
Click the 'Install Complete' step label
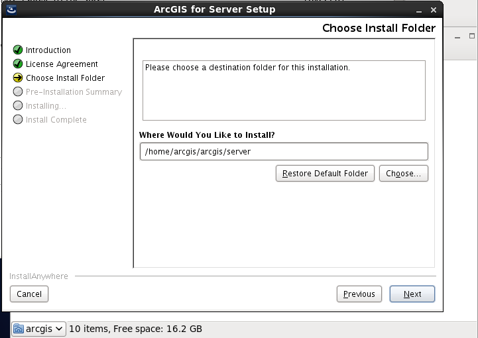pyautogui.click(x=56, y=120)
